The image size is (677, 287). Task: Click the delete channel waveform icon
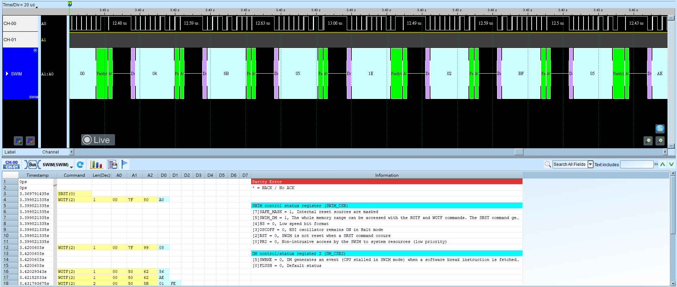[x=30, y=141]
